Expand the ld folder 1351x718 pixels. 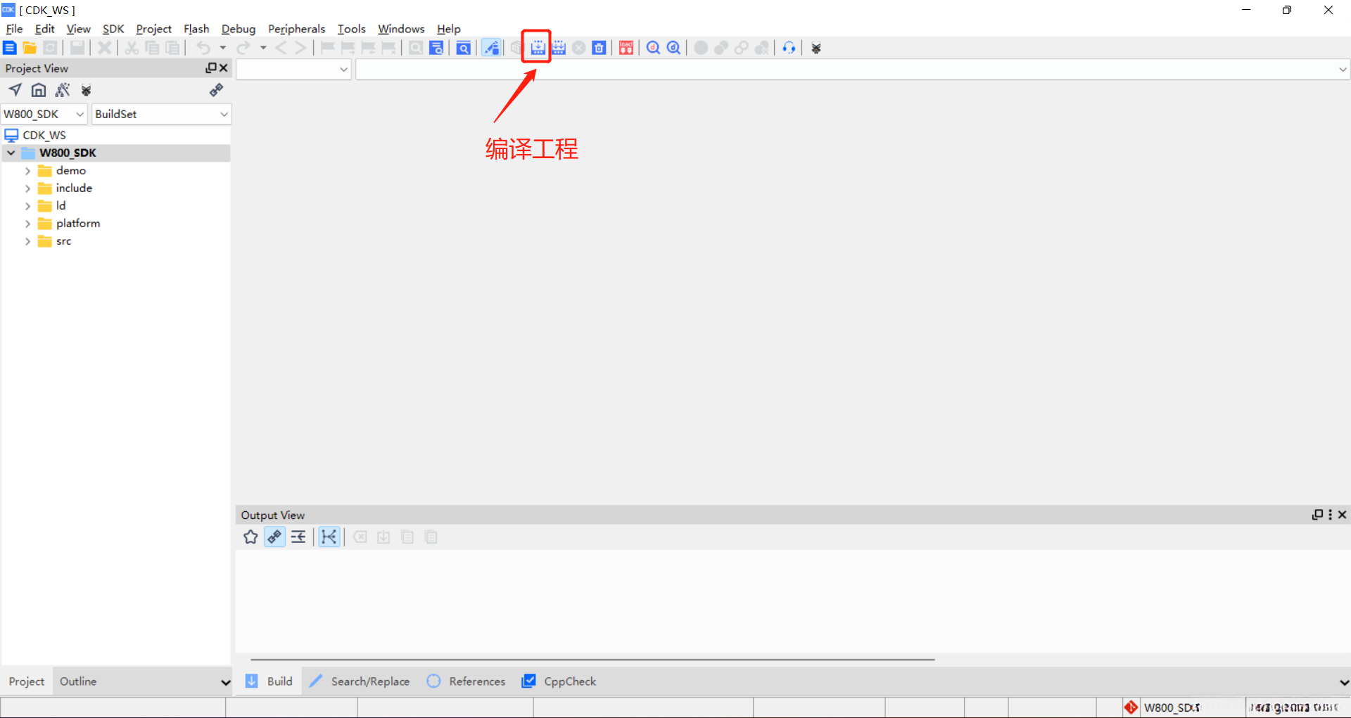click(27, 206)
